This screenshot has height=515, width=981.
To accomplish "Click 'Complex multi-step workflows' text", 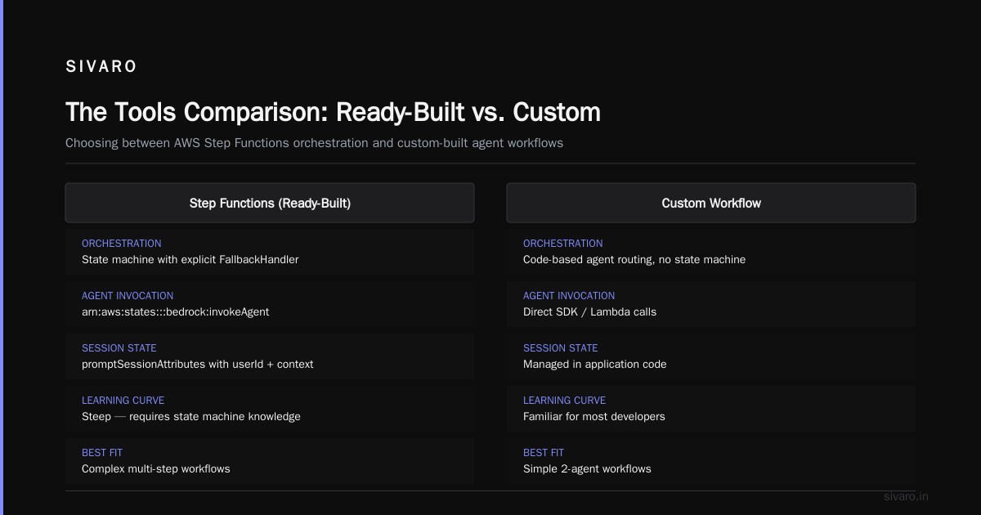I will coord(156,469).
